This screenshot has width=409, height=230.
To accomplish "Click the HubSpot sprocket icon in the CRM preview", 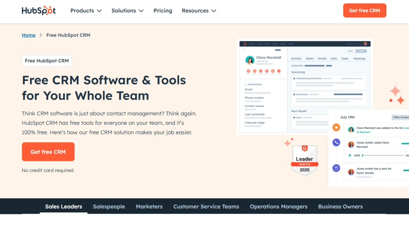I will [245, 44].
